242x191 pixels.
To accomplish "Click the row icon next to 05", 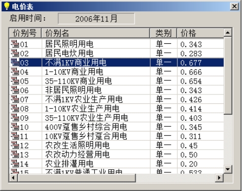I will (x=15, y=81).
